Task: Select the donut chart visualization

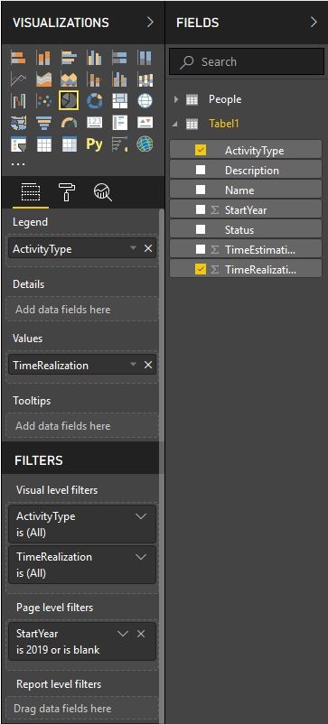Action: [x=94, y=100]
